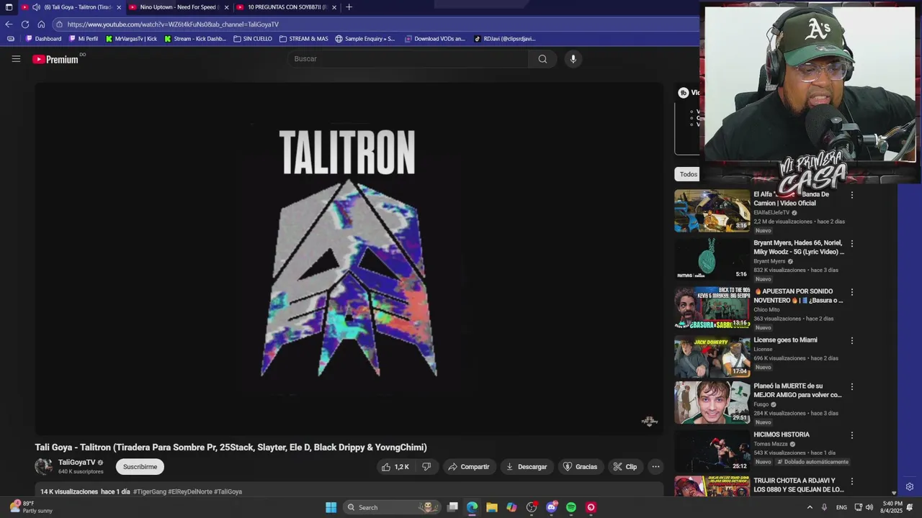Screen dimensions: 922x518
Task: Open weather widget showing 89°F
Action: coord(30,507)
